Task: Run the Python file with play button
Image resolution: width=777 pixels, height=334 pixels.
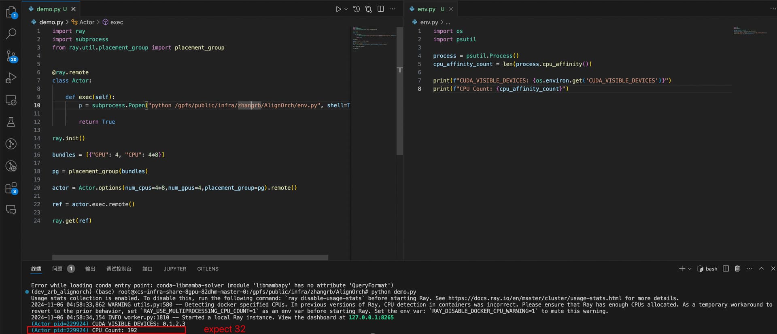Action: coord(338,9)
